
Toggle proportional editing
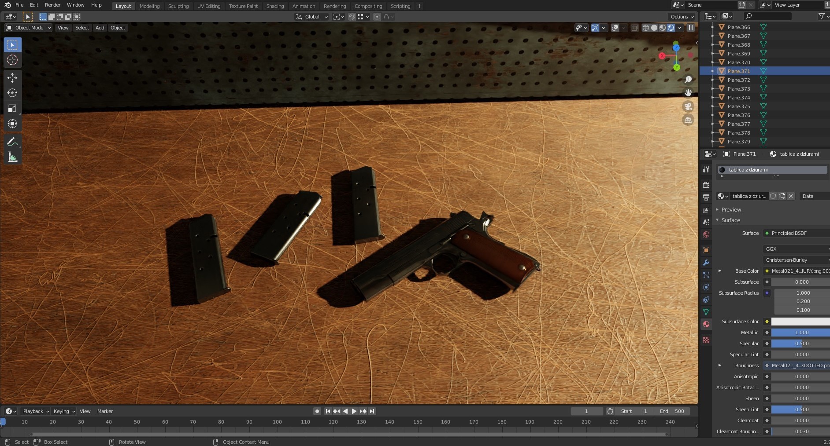coord(377,17)
